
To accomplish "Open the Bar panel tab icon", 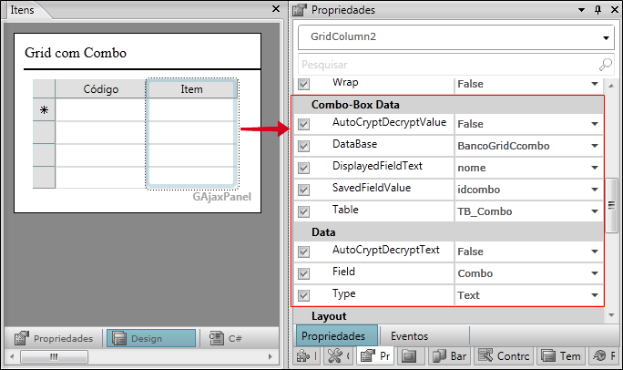I will pos(437,356).
